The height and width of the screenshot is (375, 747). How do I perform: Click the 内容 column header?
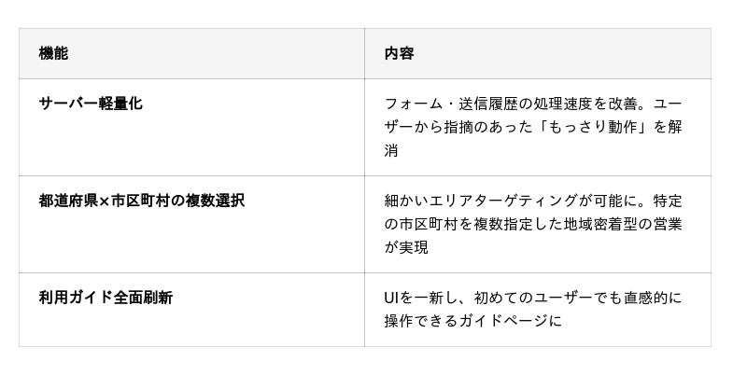click(x=399, y=54)
